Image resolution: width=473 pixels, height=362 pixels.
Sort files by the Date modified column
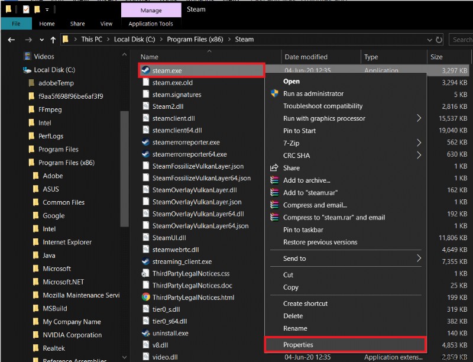coord(306,57)
